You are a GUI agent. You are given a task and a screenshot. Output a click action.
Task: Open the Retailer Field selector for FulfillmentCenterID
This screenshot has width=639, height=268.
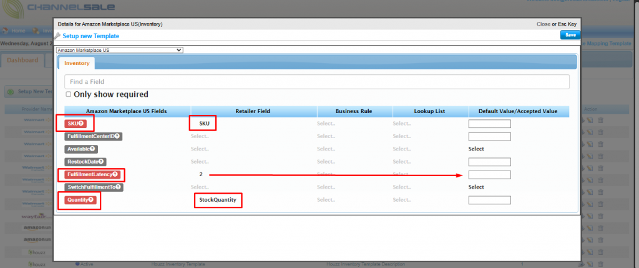(x=200, y=136)
